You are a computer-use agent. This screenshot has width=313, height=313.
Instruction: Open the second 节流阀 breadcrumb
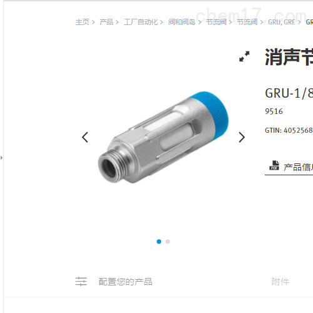pyautogui.click(x=247, y=22)
